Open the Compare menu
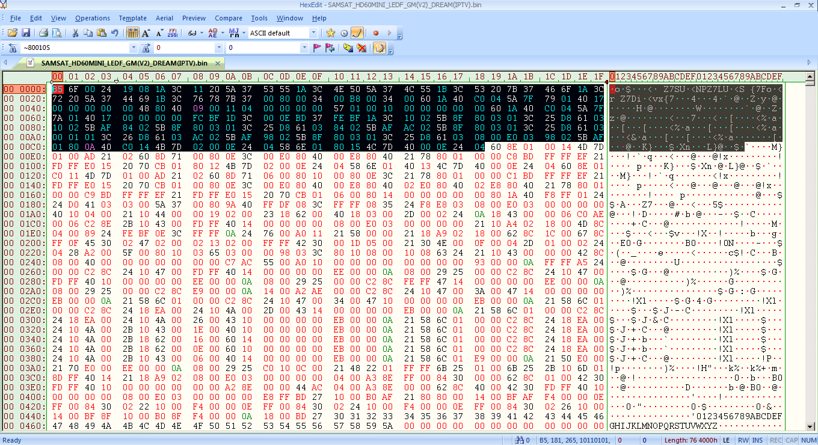Screen dimensions: 818x445 229,18
